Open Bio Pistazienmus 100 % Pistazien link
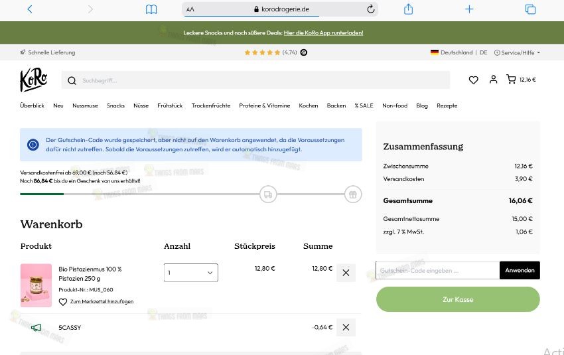Image resolution: width=564 pixels, height=355 pixels. 90,273
